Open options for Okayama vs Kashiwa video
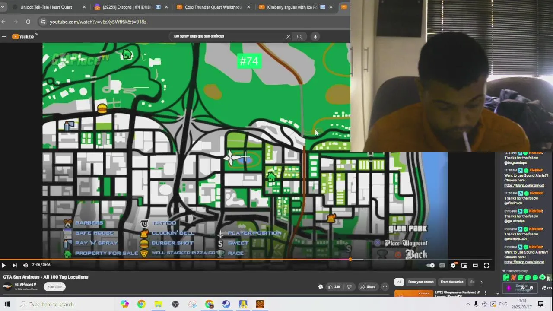This screenshot has width=553, height=311. pos(485,293)
